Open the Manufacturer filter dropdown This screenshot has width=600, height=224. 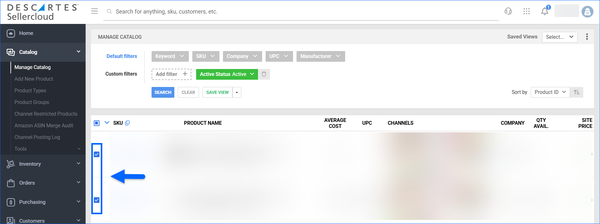click(320, 56)
